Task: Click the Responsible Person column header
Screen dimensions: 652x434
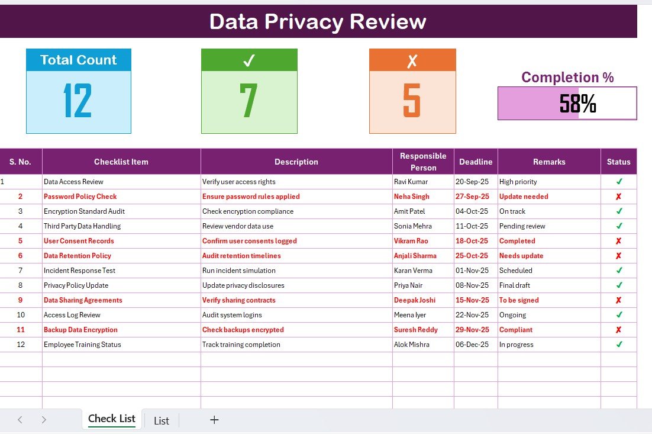Action: (x=423, y=162)
